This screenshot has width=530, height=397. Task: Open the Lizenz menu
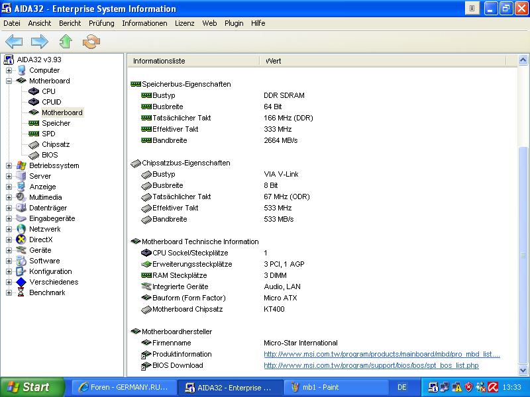tap(185, 23)
